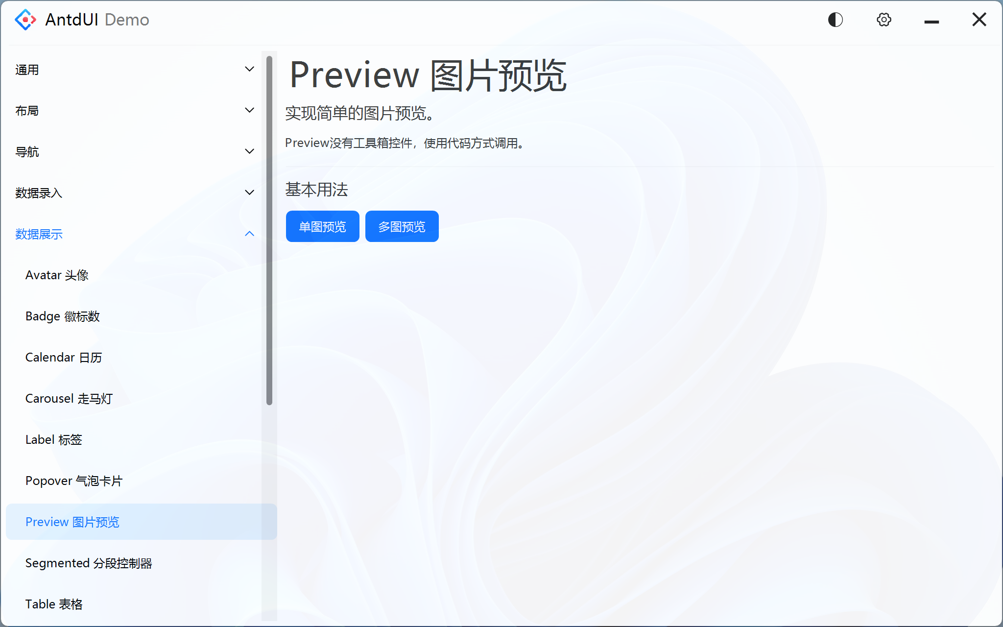This screenshot has height=627, width=1003.
Task: Go to Calendar 日历 page
Action: click(64, 357)
